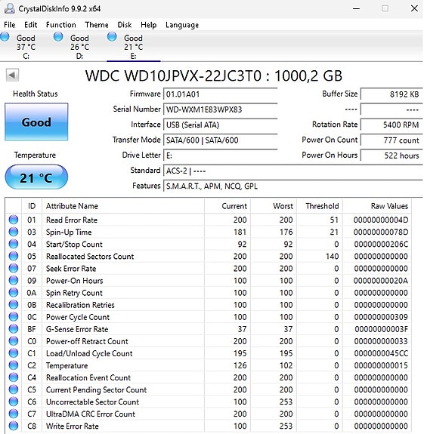
Task: Open the Help menu
Action: point(149,25)
